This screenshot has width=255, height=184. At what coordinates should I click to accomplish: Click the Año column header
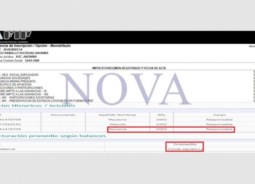click(161, 115)
